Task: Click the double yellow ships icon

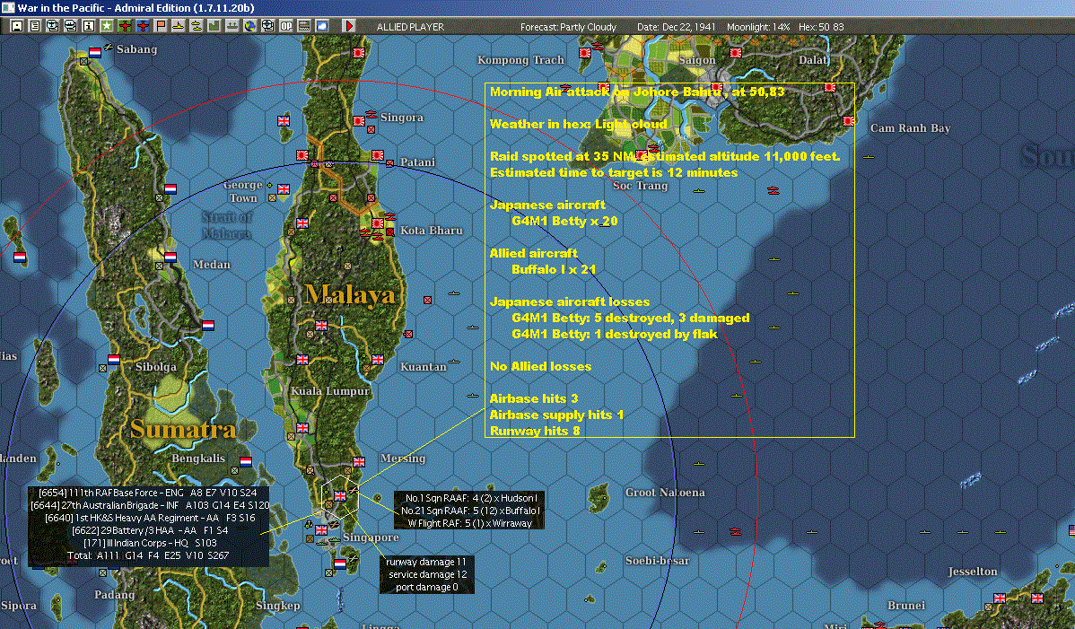Action: (x=197, y=26)
